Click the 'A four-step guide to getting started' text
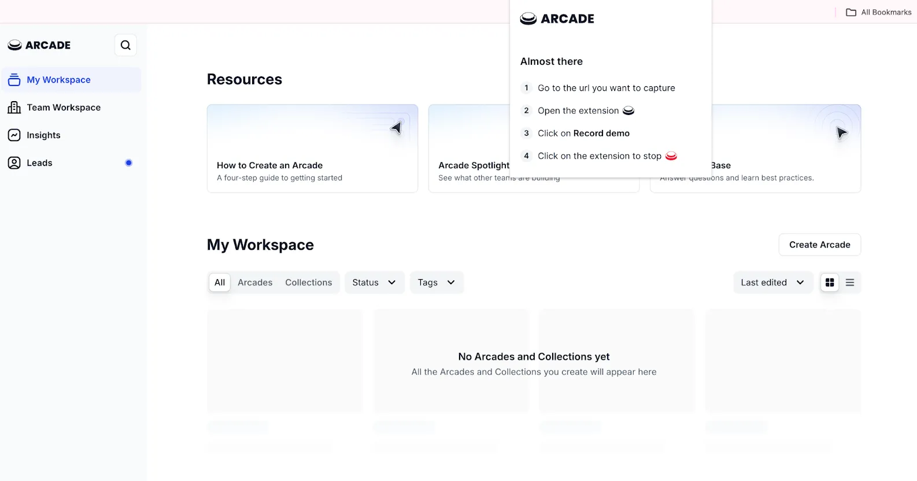This screenshot has height=481, width=917. pyautogui.click(x=279, y=178)
